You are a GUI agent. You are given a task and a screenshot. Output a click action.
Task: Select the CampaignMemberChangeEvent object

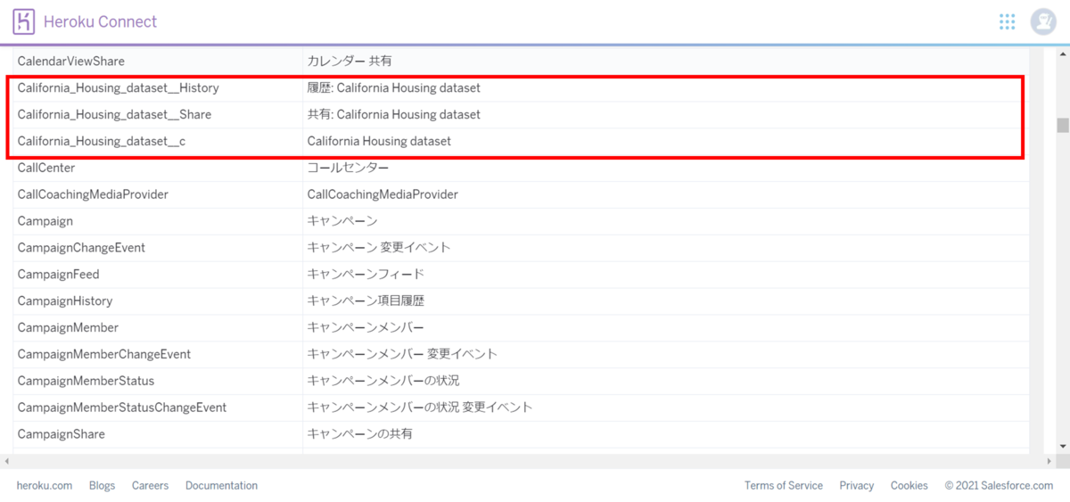103,355
